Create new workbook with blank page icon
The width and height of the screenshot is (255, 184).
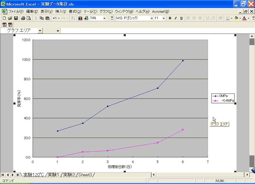[4, 18]
